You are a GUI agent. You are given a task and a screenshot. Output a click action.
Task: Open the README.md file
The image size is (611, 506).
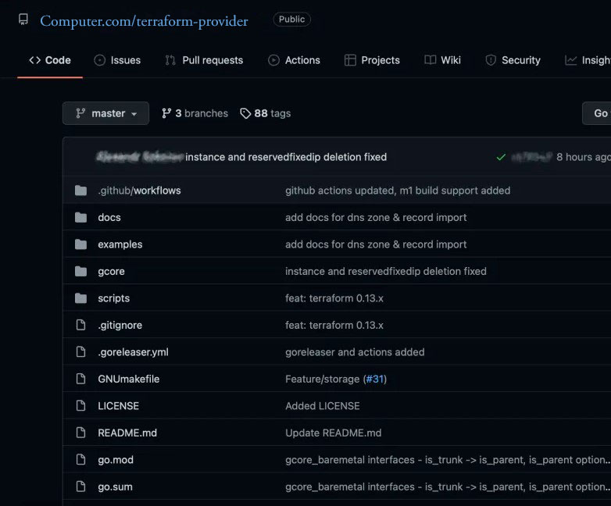click(127, 433)
